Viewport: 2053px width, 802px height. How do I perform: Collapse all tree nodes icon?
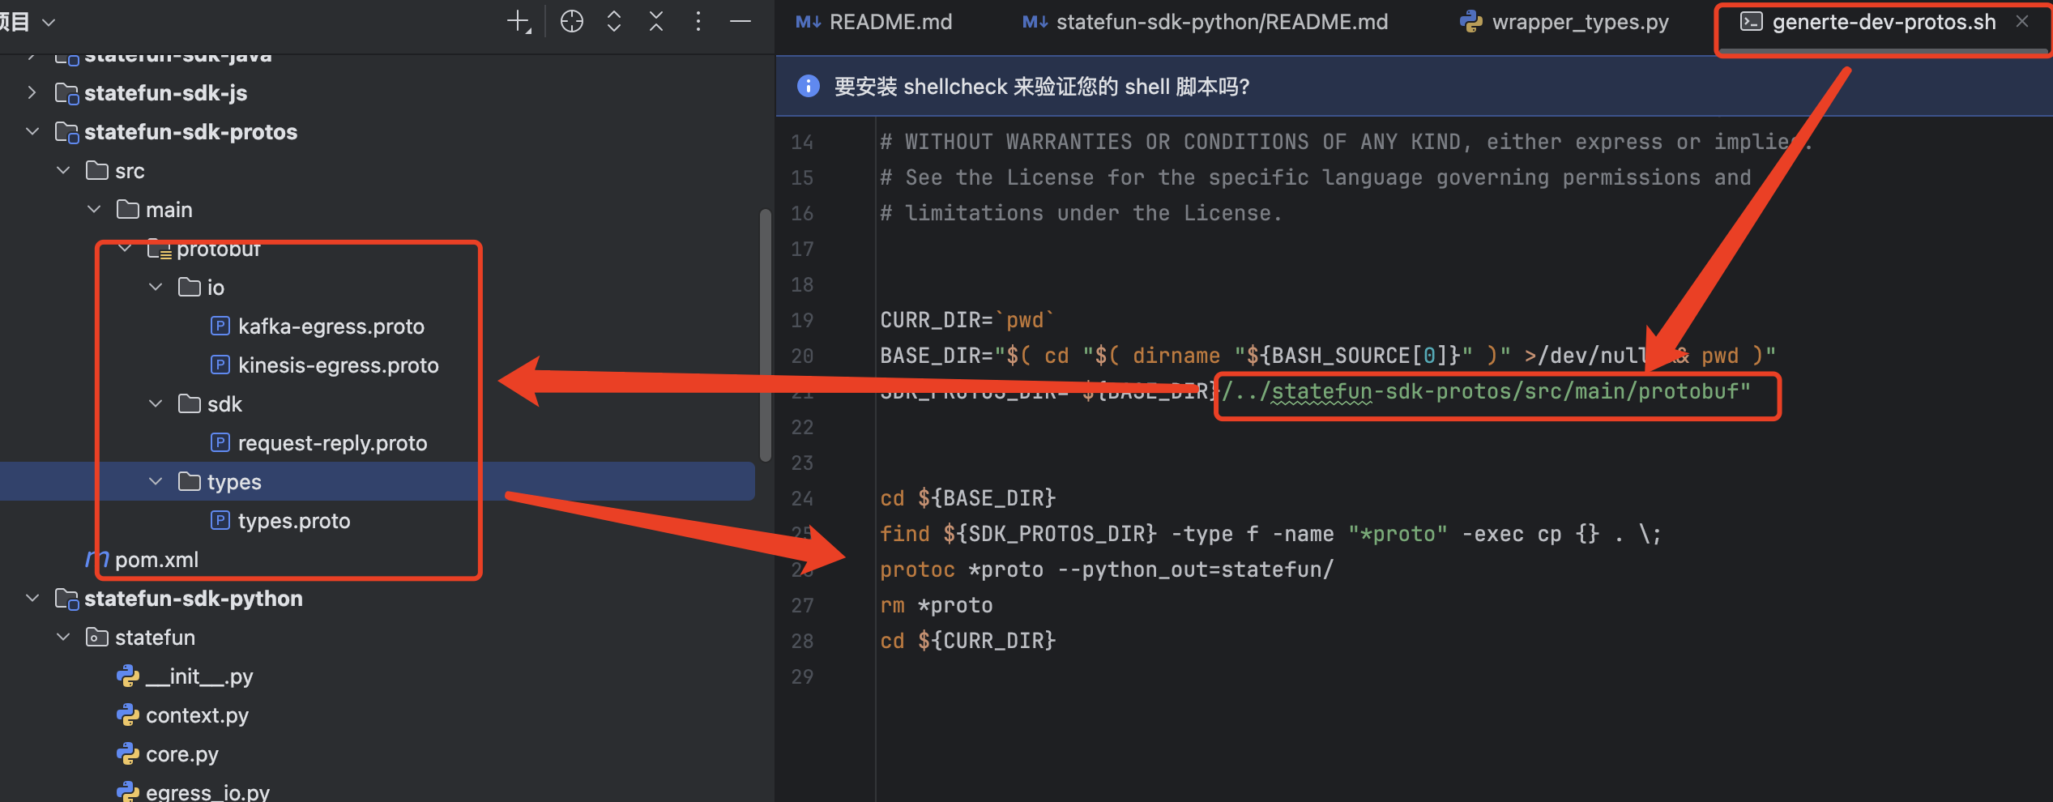pyautogui.click(x=656, y=22)
